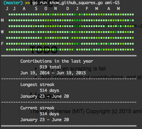
Task: Select the N month label for November
Action: pyautogui.click(x=56, y=9)
